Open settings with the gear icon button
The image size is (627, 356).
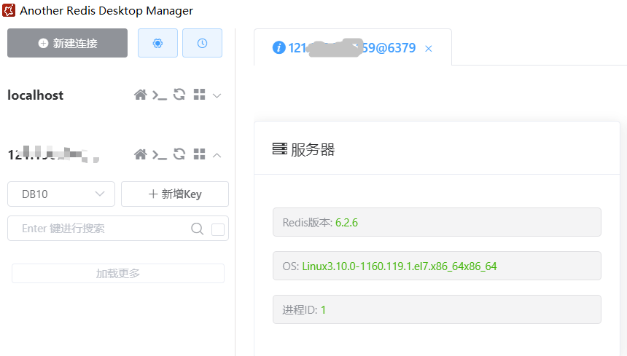(x=157, y=43)
